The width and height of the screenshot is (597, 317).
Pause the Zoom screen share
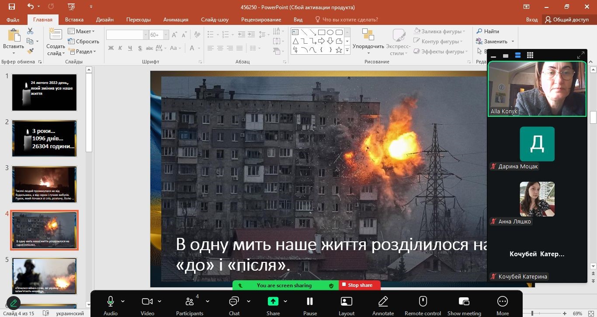(310, 305)
